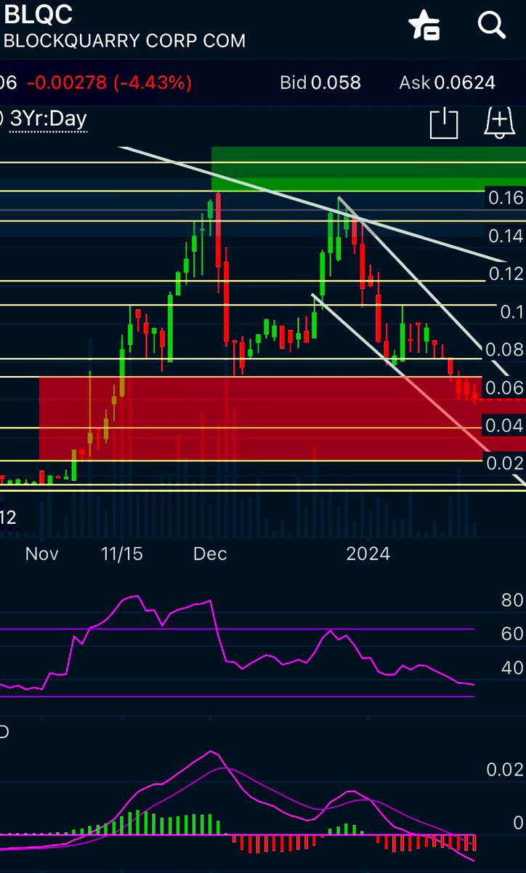Click the 0.04 price axis label
The height and width of the screenshot is (873, 526).
[506, 425]
